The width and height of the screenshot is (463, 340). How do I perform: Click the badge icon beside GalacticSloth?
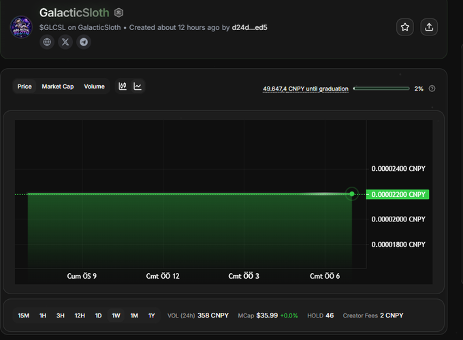point(118,13)
